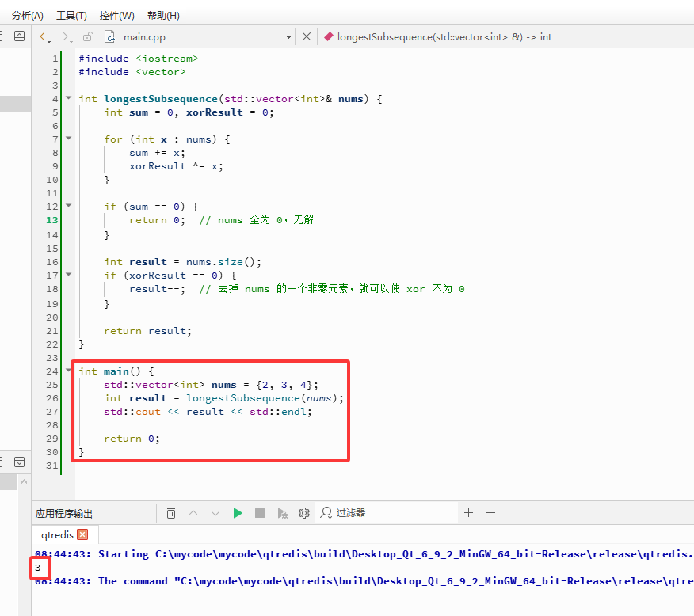Click the left sidebar scroll-up arrow
Image resolution: width=694 pixels, height=616 pixels.
pyautogui.click(x=25, y=481)
